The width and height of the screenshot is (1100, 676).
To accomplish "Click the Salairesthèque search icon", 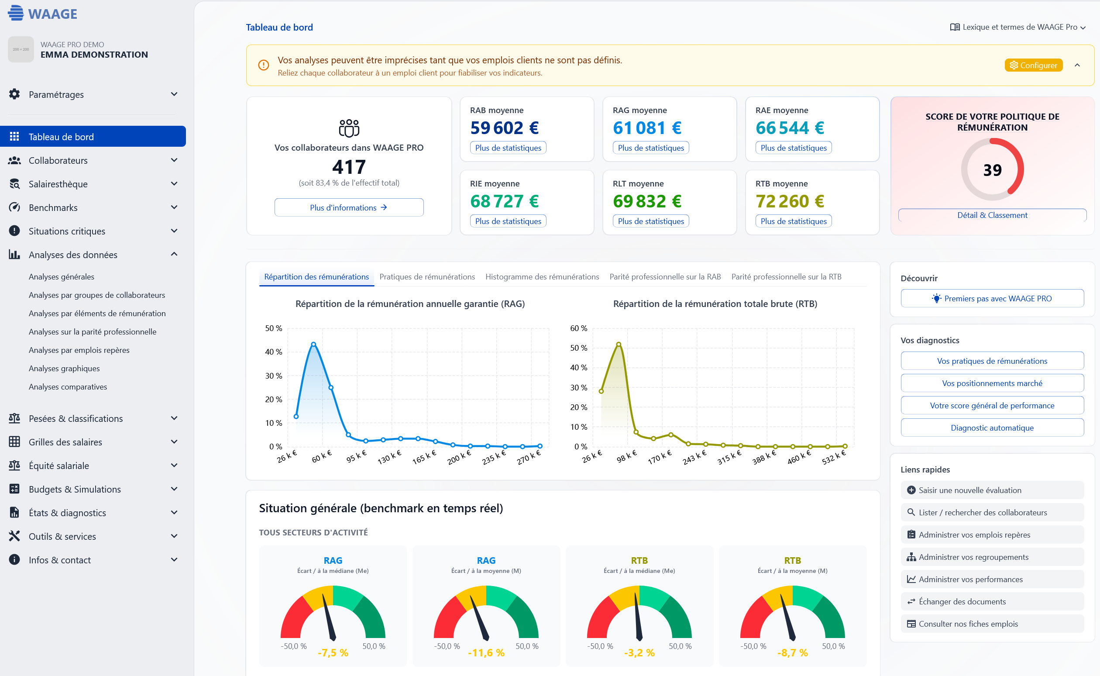I will 14,184.
